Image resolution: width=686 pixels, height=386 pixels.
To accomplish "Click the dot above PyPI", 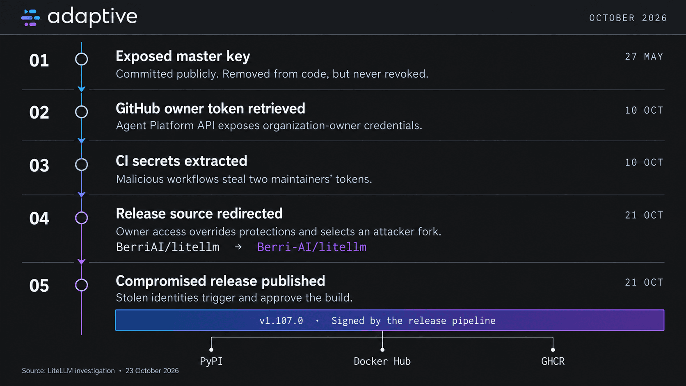I will click(x=211, y=350).
